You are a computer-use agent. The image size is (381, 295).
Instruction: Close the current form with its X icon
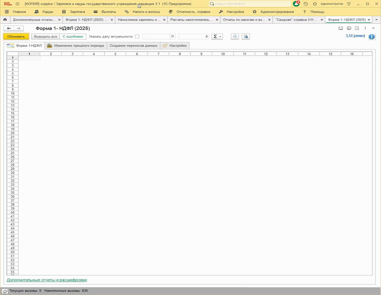pyautogui.click(x=373, y=28)
